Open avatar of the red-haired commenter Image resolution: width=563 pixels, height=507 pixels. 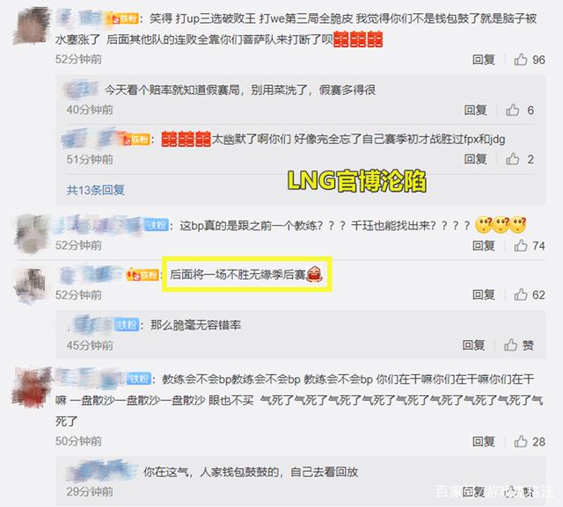point(32,387)
